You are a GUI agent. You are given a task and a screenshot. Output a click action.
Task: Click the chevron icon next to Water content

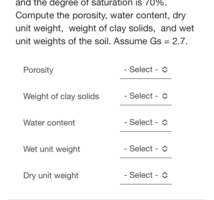[x=165, y=122]
